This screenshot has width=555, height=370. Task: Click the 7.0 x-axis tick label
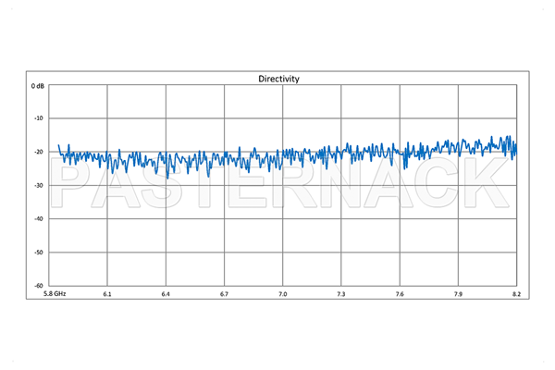pos(283,294)
